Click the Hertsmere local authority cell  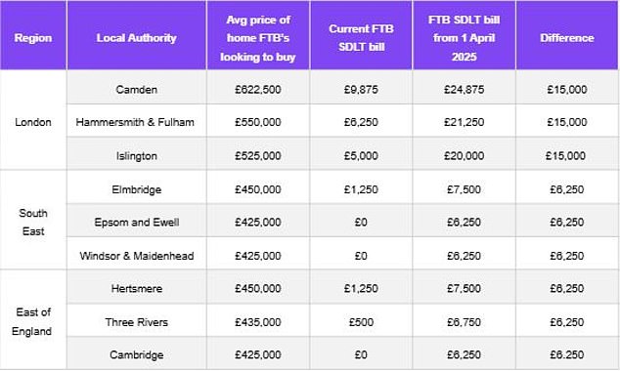tap(136, 287)
